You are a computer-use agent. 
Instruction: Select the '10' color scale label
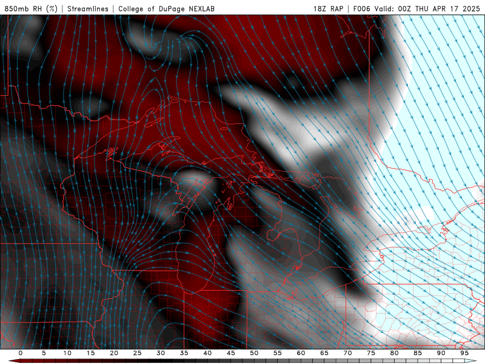click(67, 353)
